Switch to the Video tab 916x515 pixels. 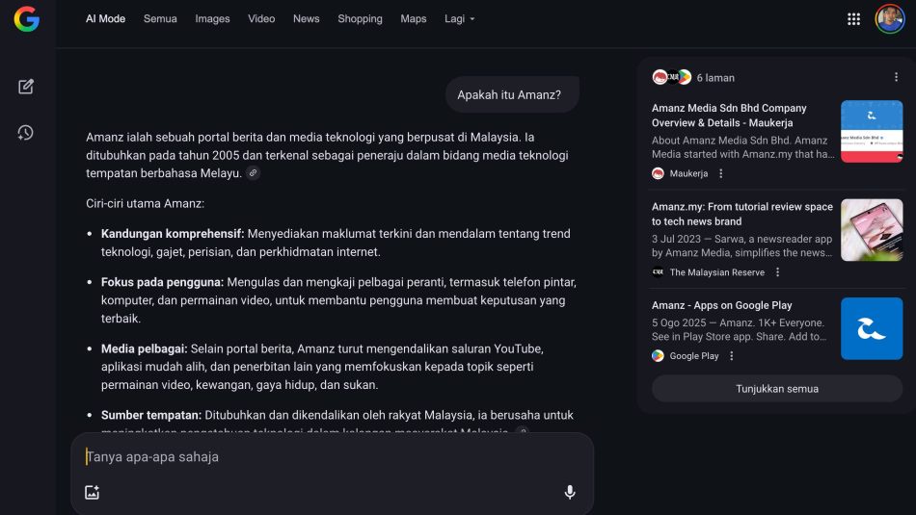pyautogui.click(x=261, y=18)
